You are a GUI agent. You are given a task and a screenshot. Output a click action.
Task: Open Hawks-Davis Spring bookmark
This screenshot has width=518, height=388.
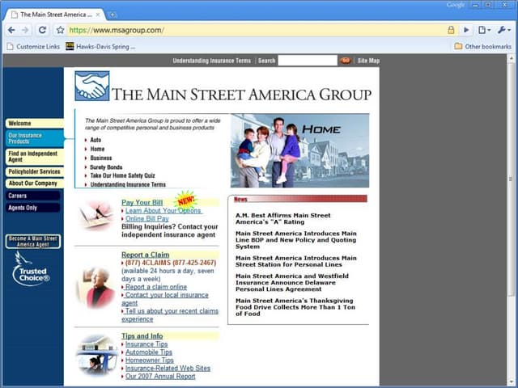click(100, 47)
